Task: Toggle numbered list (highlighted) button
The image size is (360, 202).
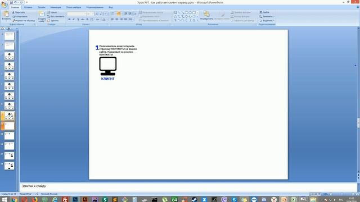Action: click(x=119, y=13)
